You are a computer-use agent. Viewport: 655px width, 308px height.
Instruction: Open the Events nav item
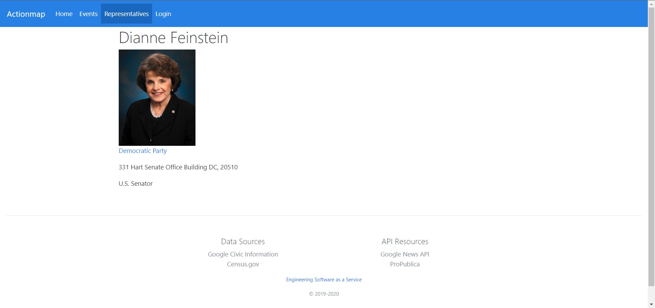[88, 14]
